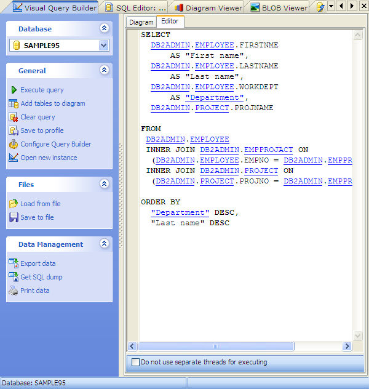
Task: Click the lightning bolt tab icon
Action: [x=320, y=7]
